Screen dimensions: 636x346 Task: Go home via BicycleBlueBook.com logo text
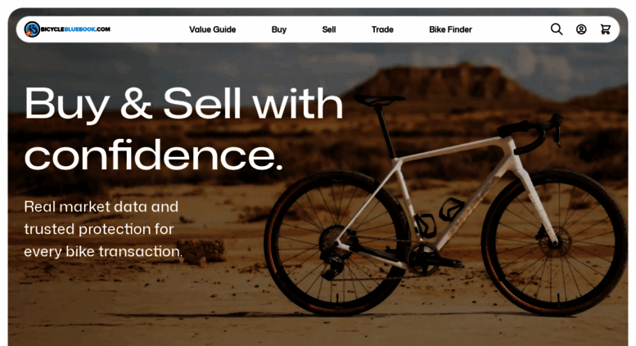[x=75, y=29]
